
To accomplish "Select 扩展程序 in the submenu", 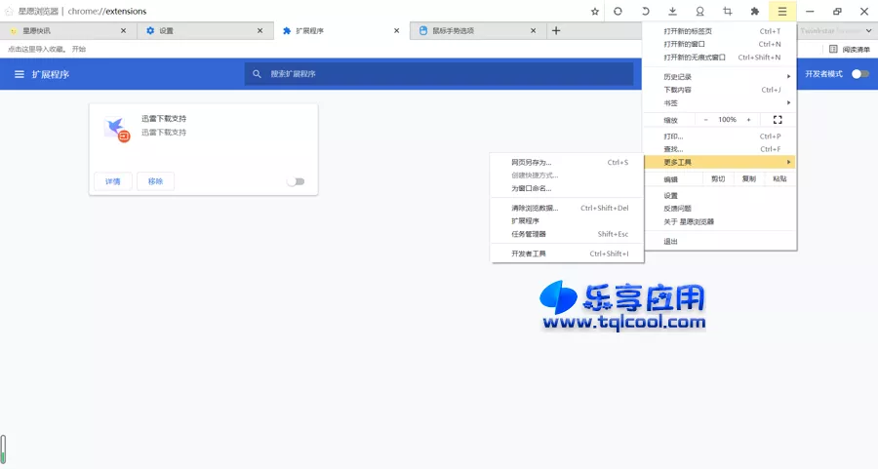I will tap(567, 221).
